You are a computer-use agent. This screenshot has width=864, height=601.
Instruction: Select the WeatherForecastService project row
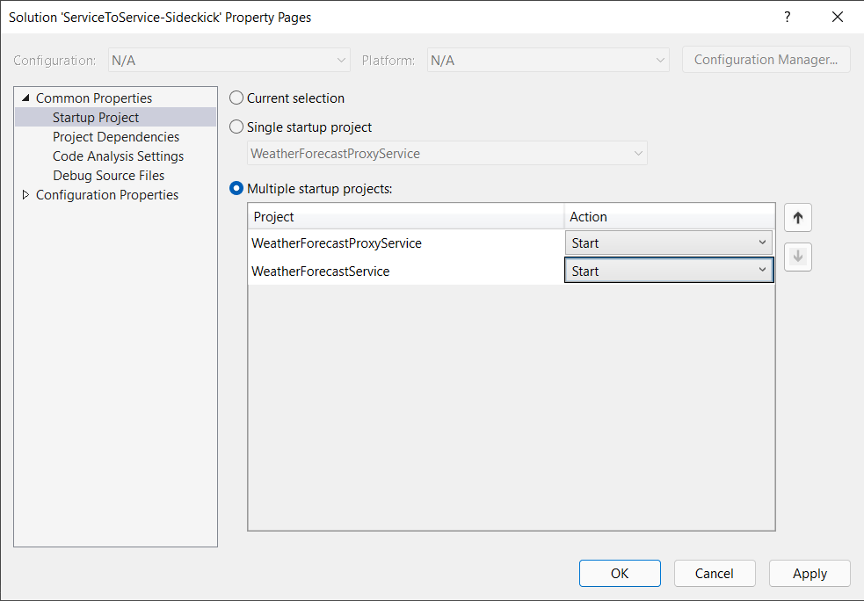[321, 272]
